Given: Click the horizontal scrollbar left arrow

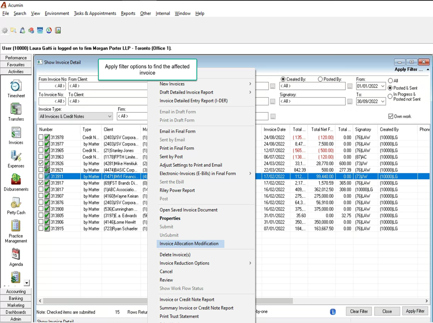Looking at the screenshot, I should (x=40, y=300).
